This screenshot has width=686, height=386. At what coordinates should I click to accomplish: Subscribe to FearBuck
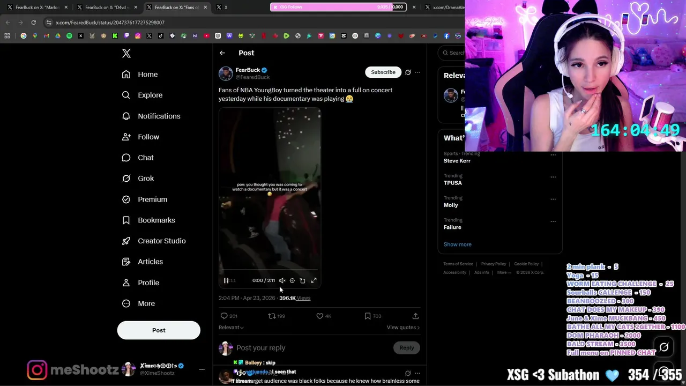click(383, 72)
